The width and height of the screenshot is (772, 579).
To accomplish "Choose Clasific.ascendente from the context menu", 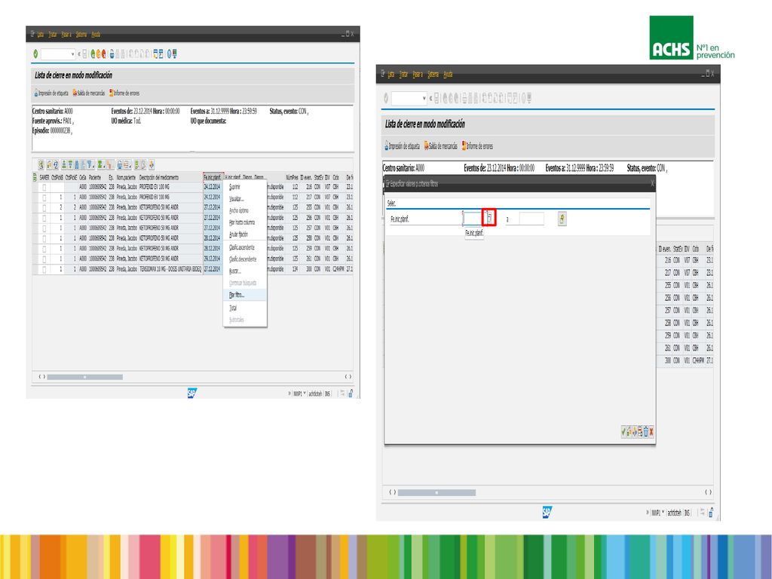I will [x=245, y=247].
